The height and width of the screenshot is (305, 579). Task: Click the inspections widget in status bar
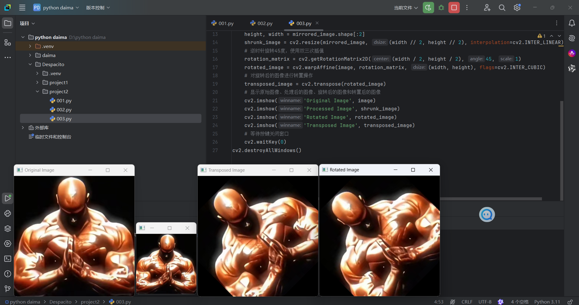(453, 302)
